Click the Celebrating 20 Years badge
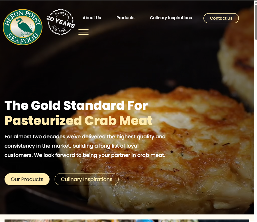257x222 pixels. click(x=61, y=22)
